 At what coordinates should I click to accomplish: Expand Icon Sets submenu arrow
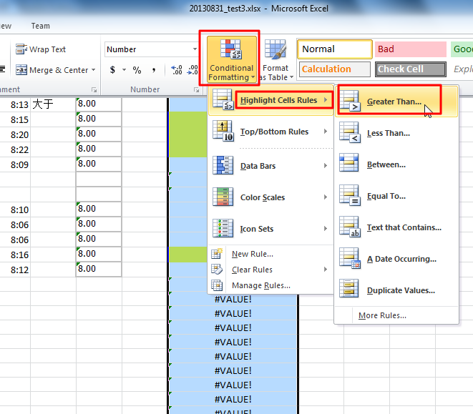(326, 229)
